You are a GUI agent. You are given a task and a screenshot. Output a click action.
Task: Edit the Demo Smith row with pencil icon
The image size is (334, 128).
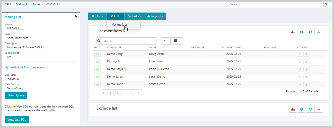tap(300, 84)
